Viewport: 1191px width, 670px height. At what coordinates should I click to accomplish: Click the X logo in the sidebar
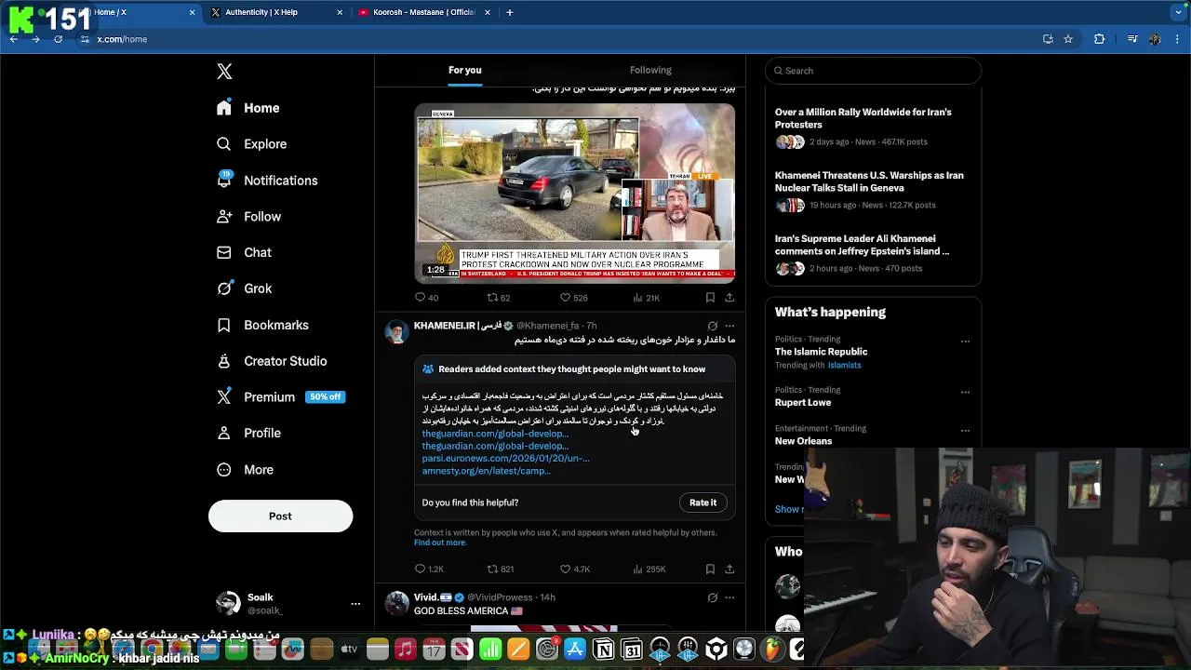click(x=224, y=72)
